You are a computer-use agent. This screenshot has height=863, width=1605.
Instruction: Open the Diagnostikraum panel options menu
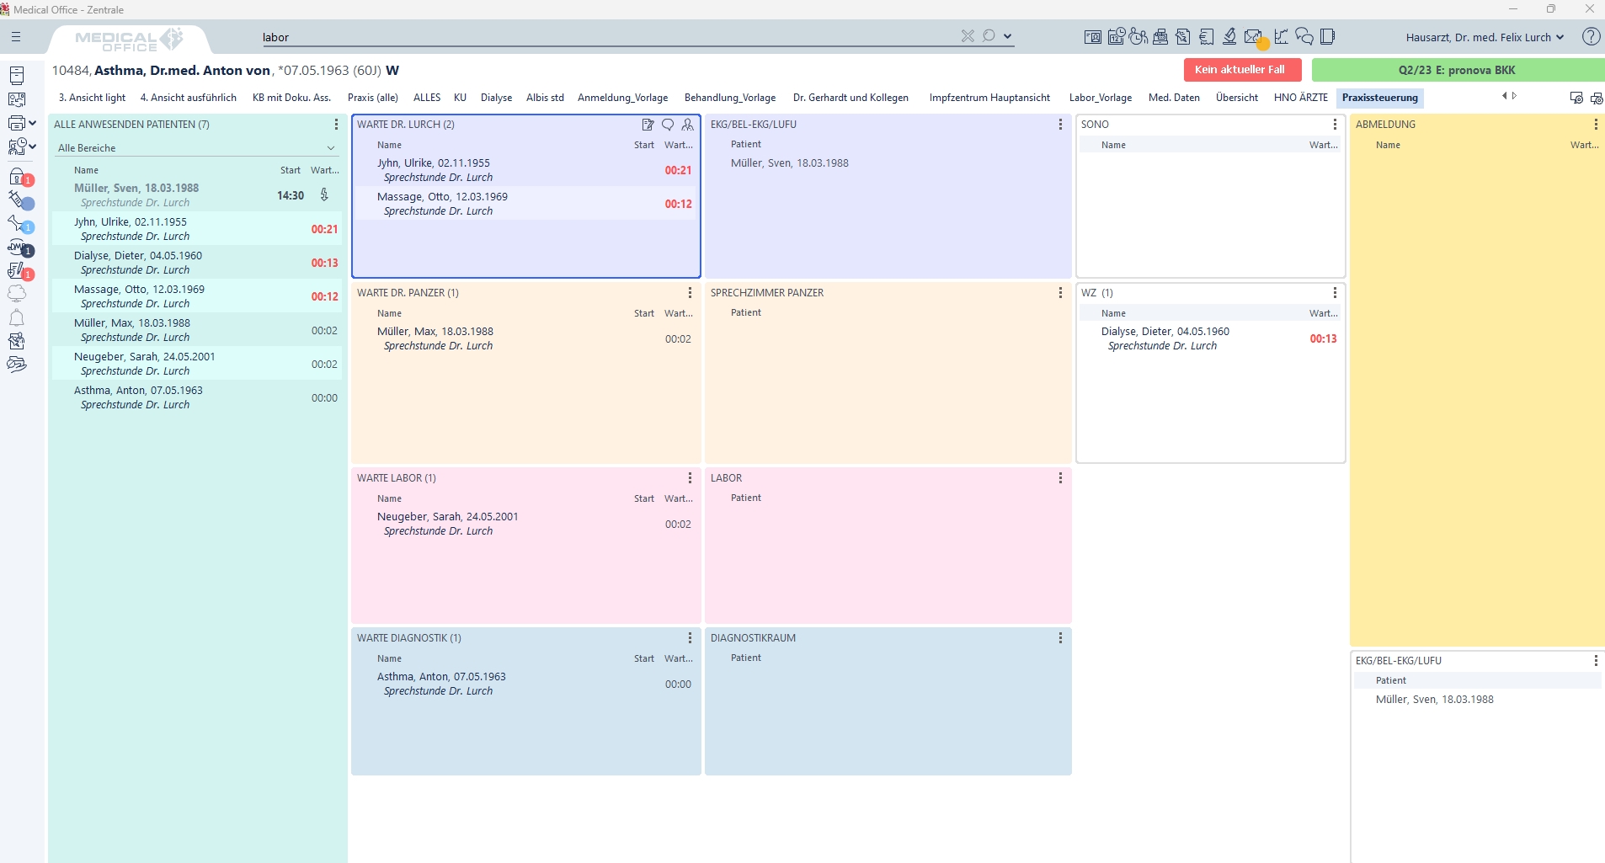[x=1060, y=638]
